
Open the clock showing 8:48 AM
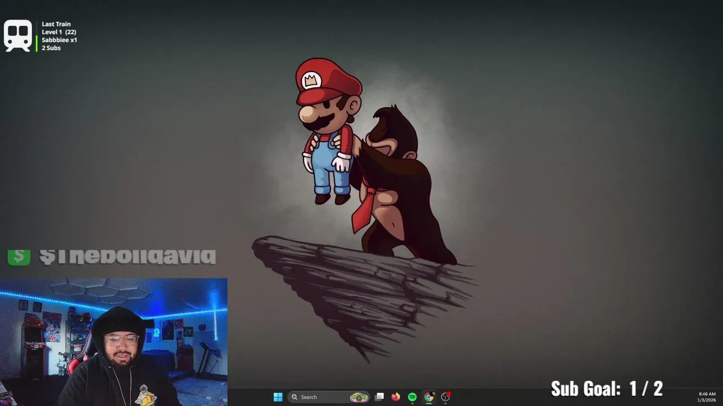point(707,397)
